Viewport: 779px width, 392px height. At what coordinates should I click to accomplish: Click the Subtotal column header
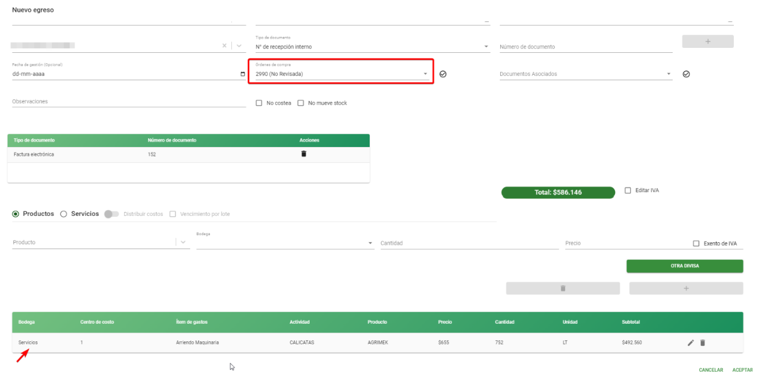pyautogui.click(x=631, y=322)
